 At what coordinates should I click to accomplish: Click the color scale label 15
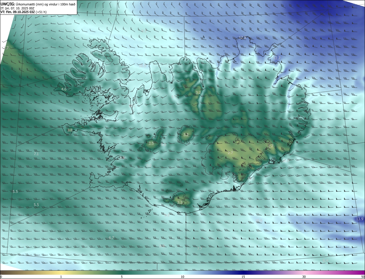(243, 277)
